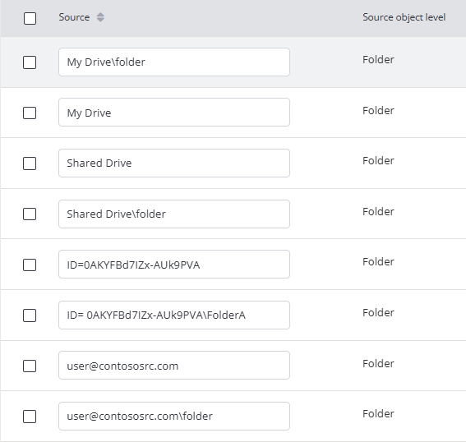Select the checkbox for the FolderA ID row
The image size is (466, 442).
tap(30, 315)
